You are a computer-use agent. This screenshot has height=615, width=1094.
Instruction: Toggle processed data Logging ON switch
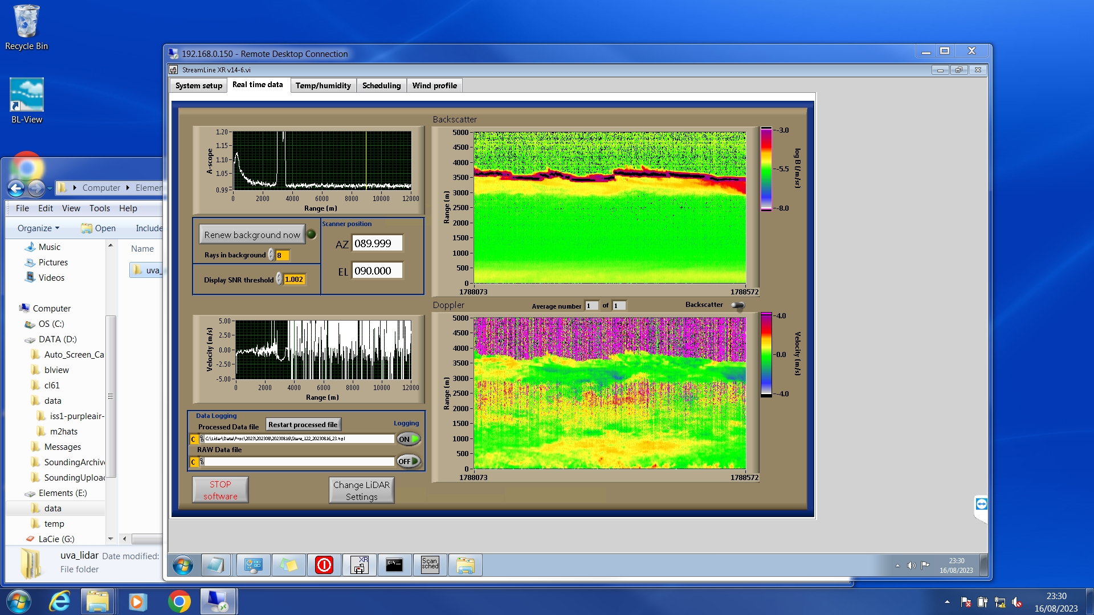(x=409, y=439)
